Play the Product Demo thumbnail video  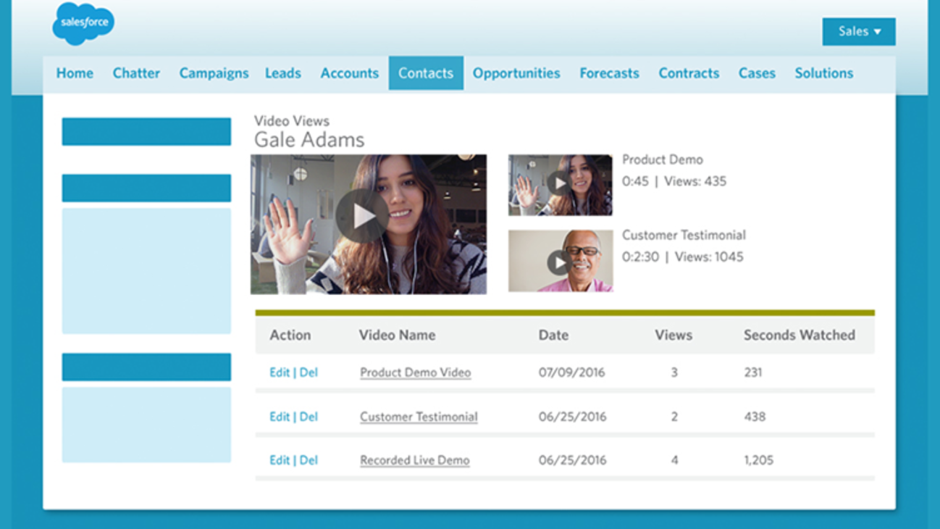point(560,184)
